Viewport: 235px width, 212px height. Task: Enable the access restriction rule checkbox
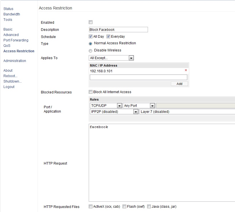91,22
